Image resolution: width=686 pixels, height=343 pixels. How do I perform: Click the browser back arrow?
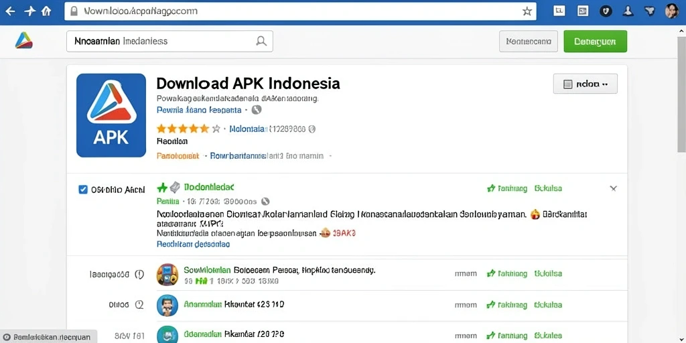[x=9, y=11]
